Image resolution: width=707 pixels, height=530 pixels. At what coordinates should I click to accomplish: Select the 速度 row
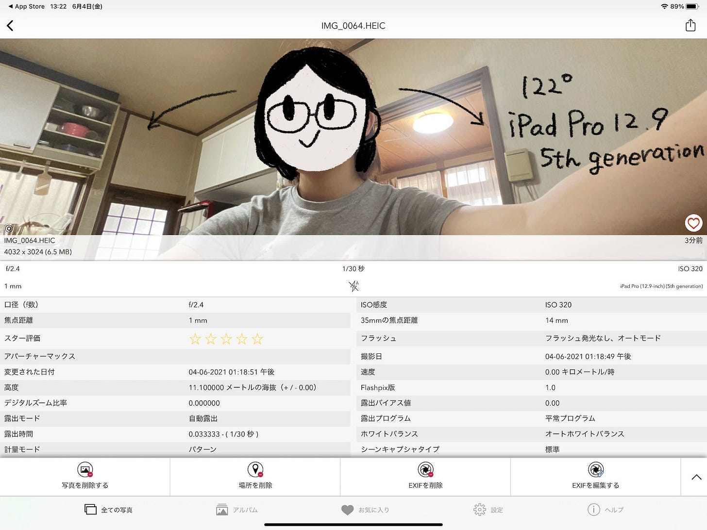click(x=532, y=372)
